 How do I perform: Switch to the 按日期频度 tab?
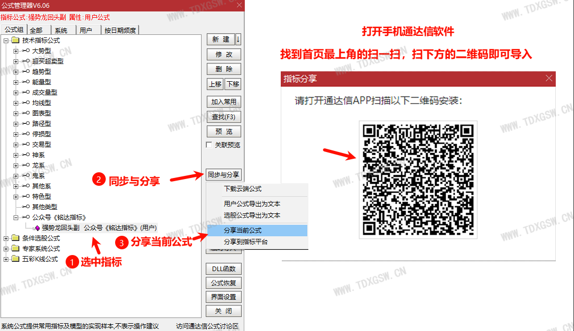coord(120,30)
